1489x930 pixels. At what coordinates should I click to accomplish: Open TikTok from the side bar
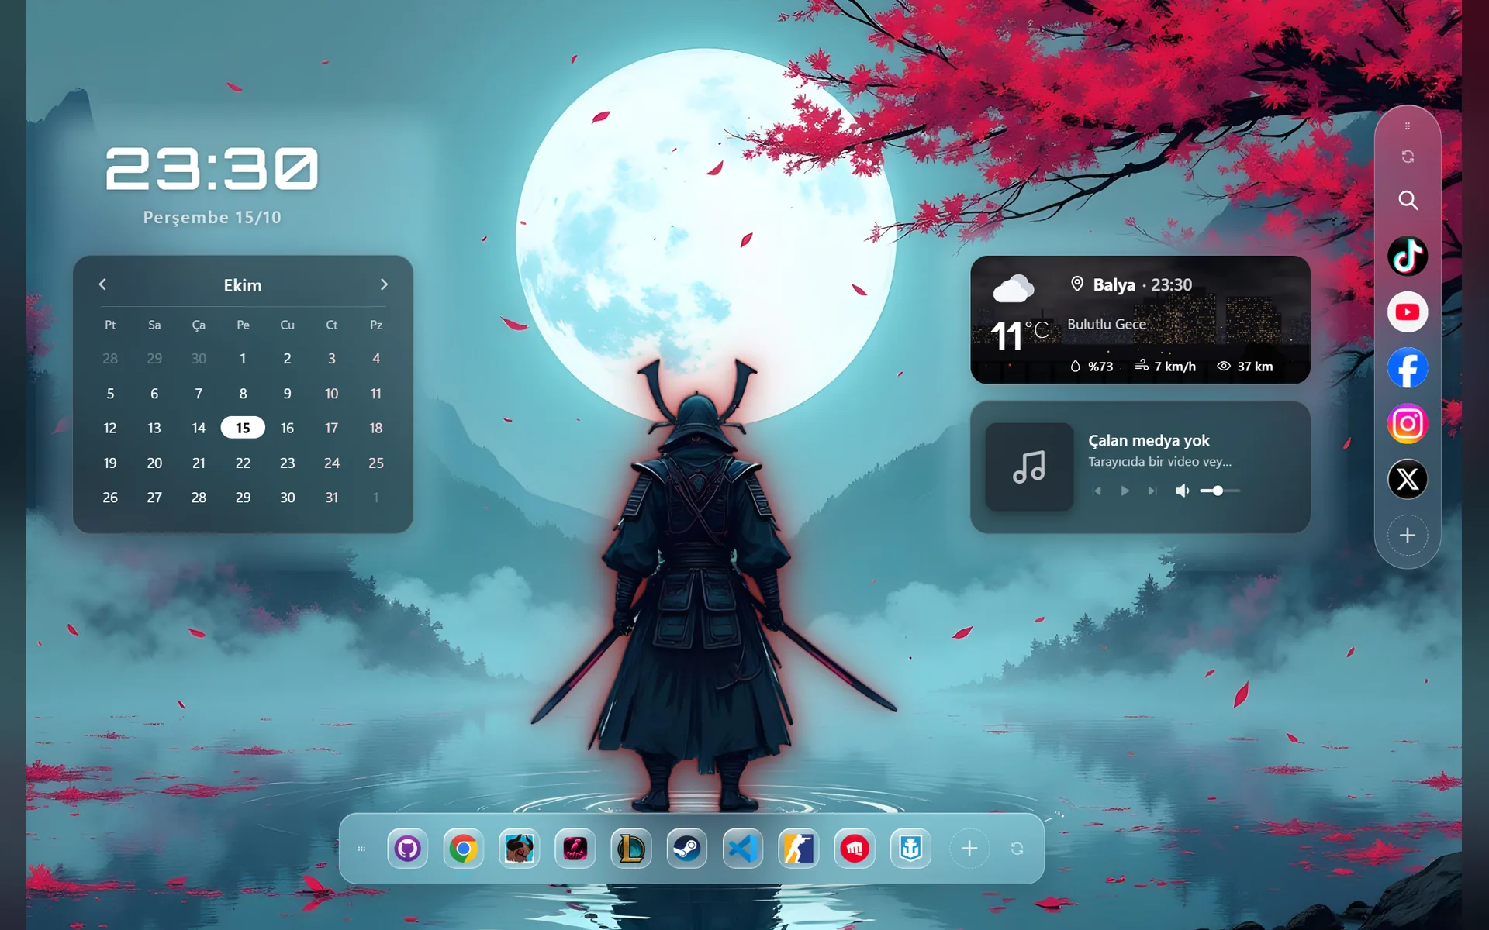(x=1408, y=257)
